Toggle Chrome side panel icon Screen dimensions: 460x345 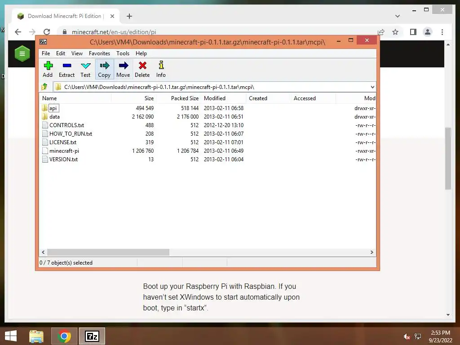pyautogui.click(x=413, y=32)
